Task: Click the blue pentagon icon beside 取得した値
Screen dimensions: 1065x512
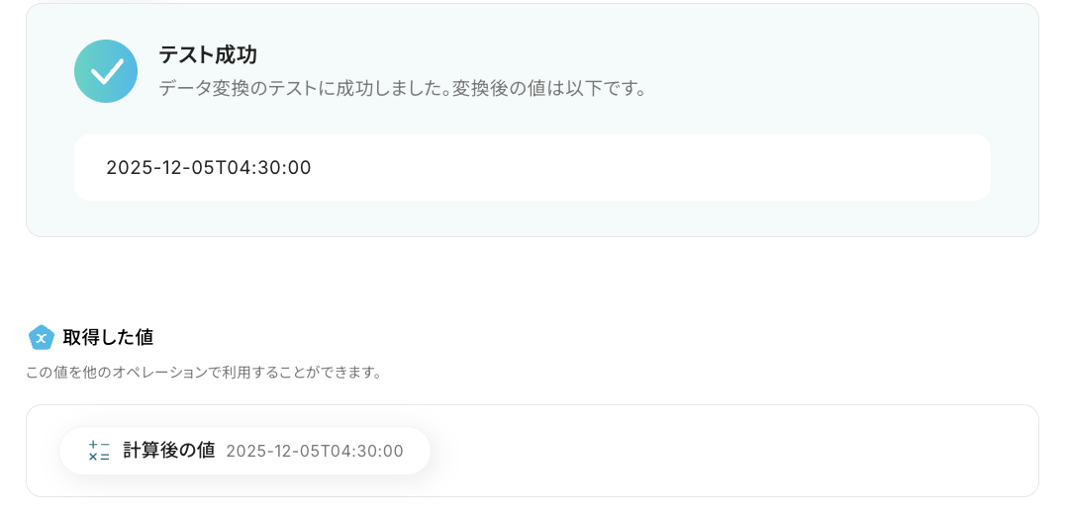Action: 41,337
